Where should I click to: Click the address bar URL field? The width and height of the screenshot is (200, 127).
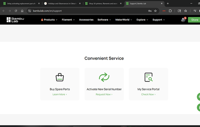pos(89,11)
